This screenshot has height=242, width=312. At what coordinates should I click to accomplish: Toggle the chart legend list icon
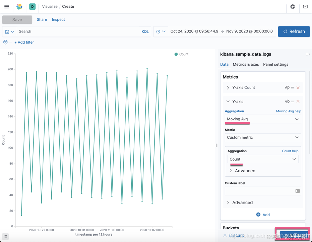pos(6,236)
